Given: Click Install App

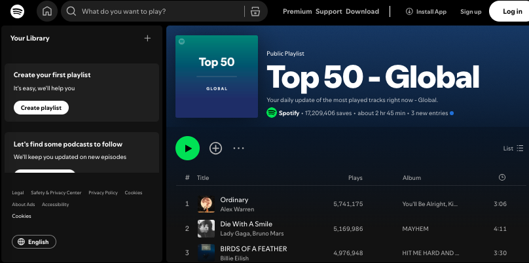Looking at the screenshot, I should coord(426,12).
